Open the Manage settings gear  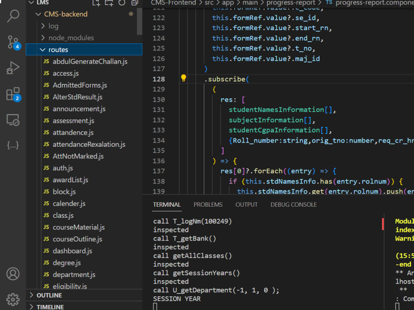coord(12,299)
